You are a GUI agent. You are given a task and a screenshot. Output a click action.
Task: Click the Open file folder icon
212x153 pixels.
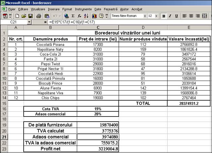point(23,16)
